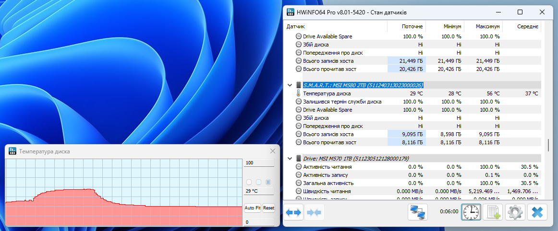Open the remote network computers icon

[x=417, y=212]
